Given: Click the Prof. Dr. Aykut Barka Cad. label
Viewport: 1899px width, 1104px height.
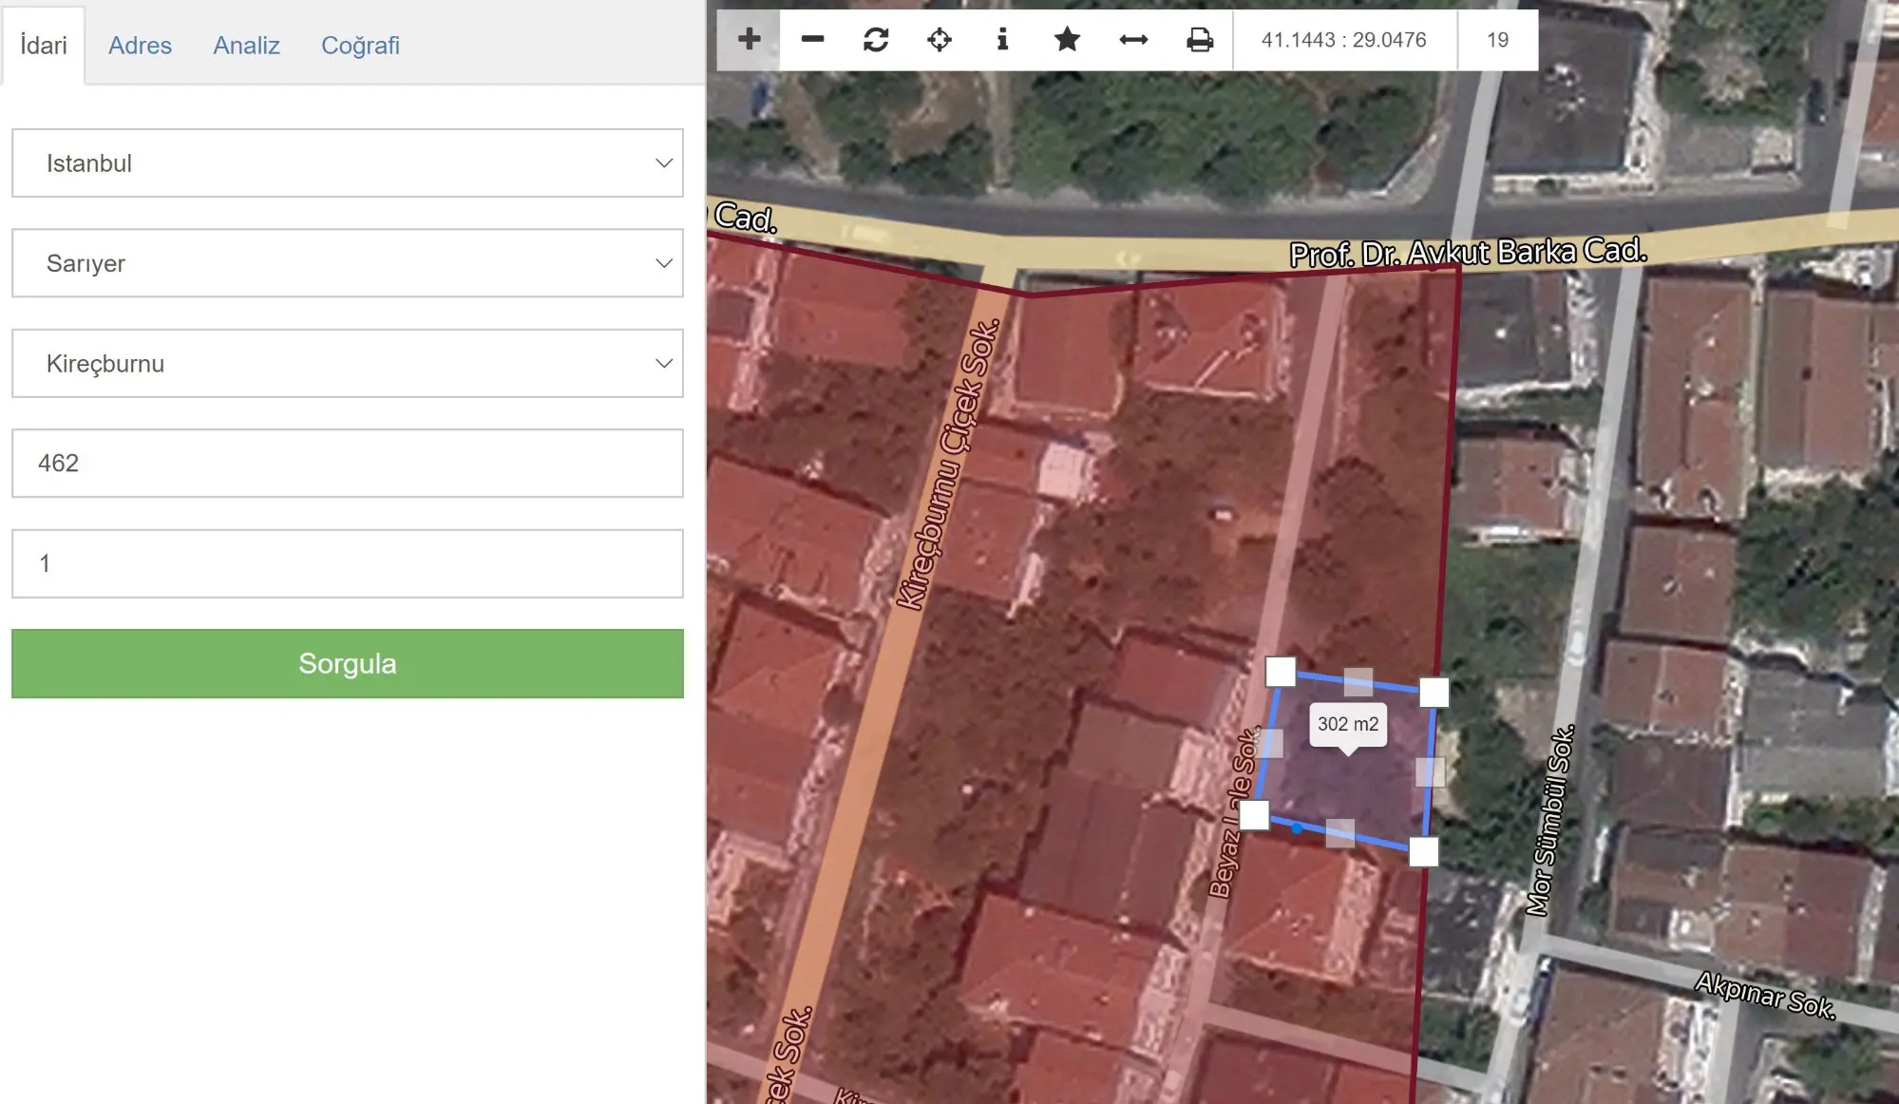Looking at the screenshot, I should [x=1468, y=253].
